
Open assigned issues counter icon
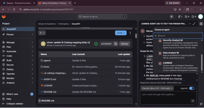180,17
